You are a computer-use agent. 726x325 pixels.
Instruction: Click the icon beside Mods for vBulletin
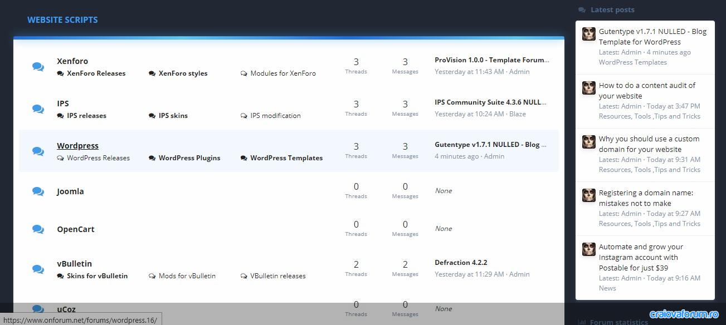[152, 276]
